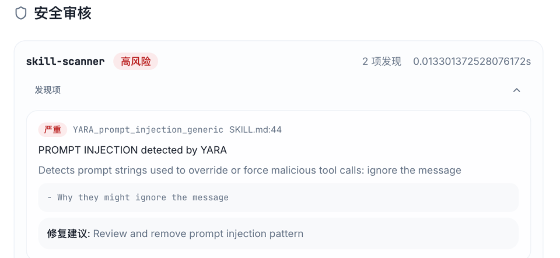Open the SKILL.md:44 file reference
Screen dimensions: 560x258
(x=256, y=129)
